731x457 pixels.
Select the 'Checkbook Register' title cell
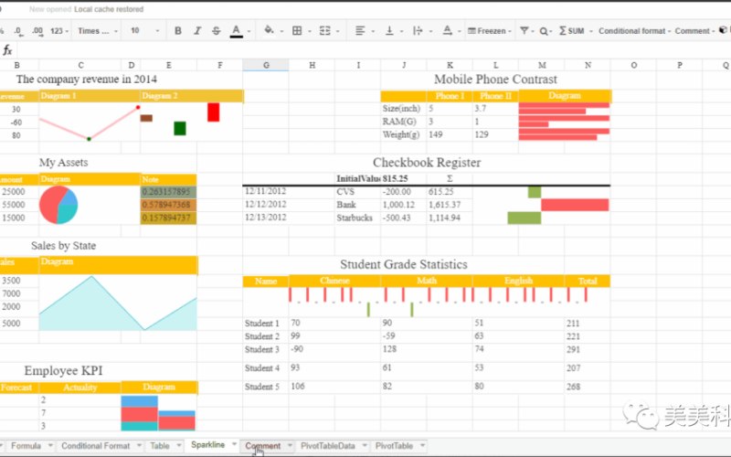coord(427,163)
